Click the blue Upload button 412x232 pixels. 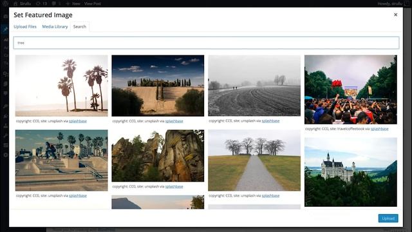pos(388,218)
